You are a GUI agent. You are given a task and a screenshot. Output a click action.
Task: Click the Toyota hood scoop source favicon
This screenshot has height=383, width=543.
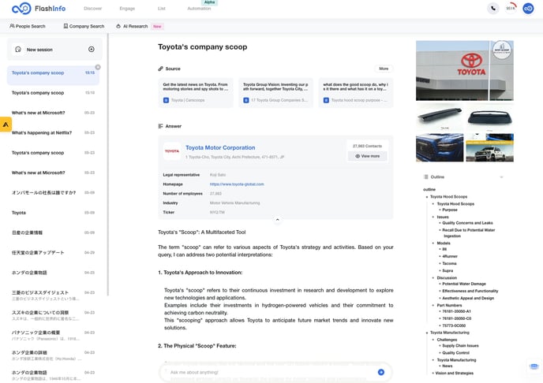point(326,100)
